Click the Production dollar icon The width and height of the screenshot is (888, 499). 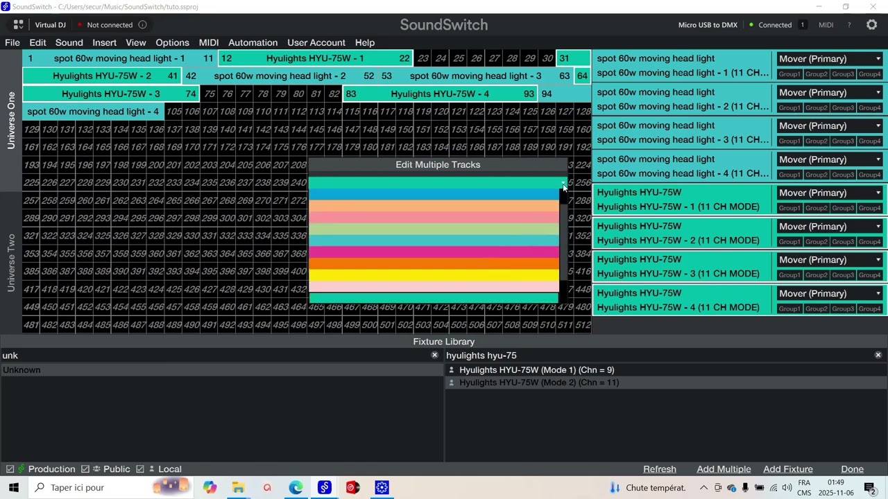(22, 469)
